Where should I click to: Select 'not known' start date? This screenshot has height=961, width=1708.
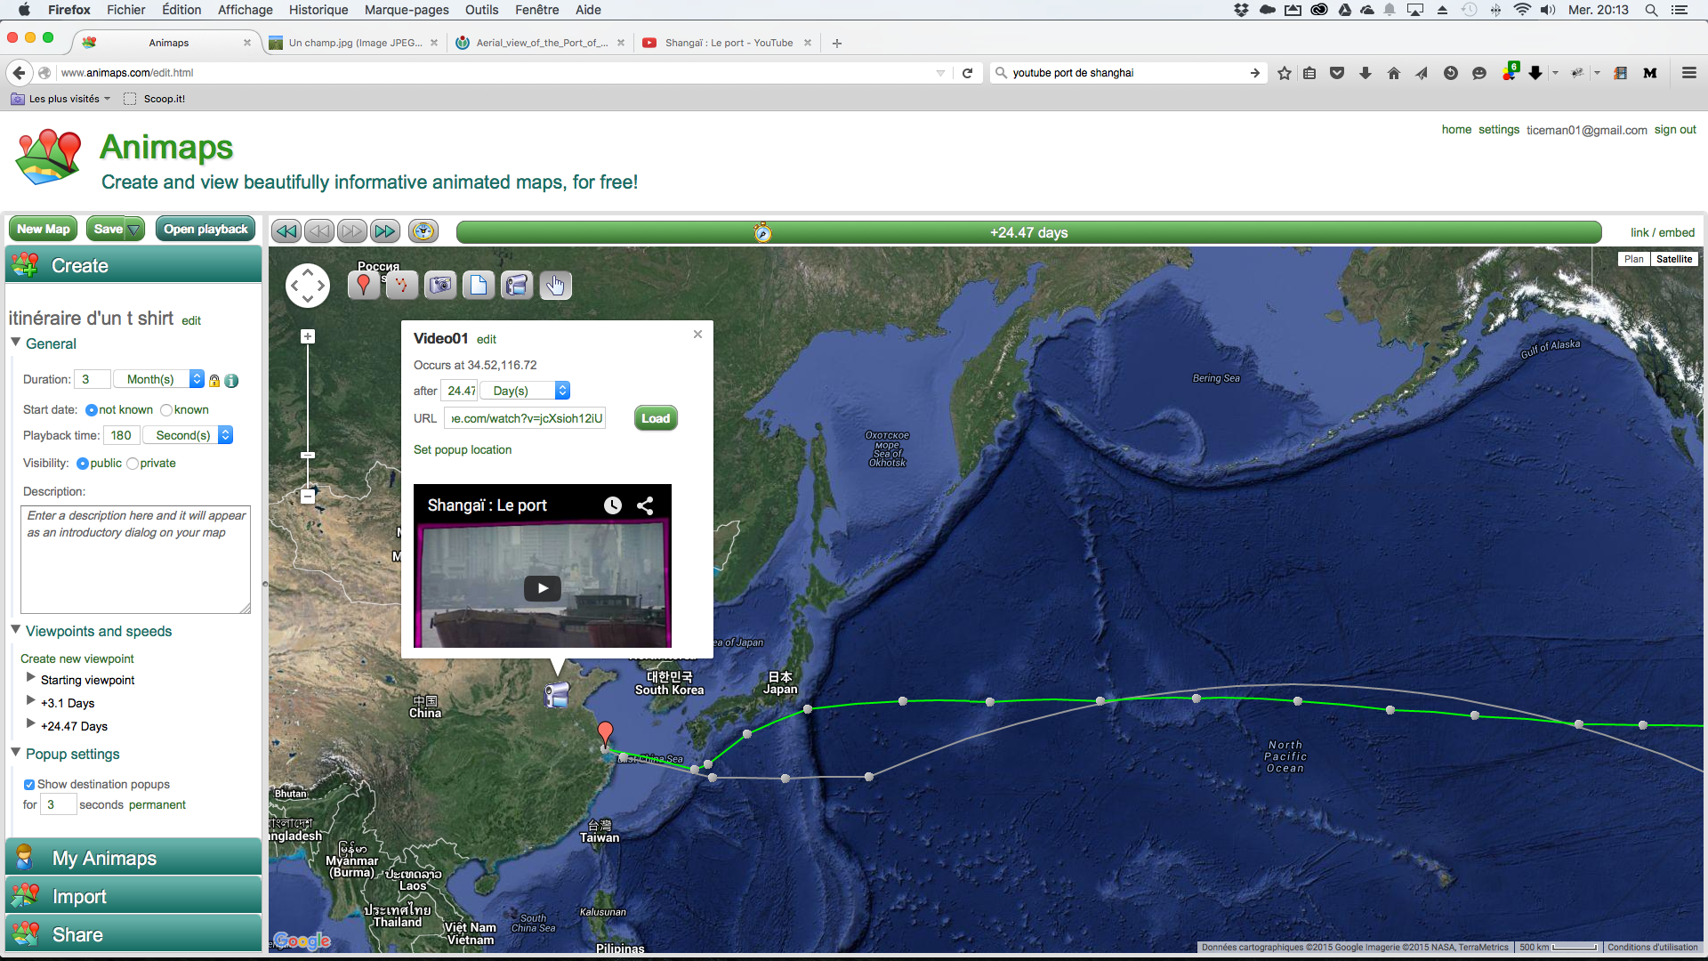91,410
